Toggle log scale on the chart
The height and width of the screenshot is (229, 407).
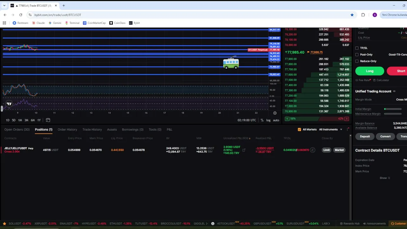[268, 120]
